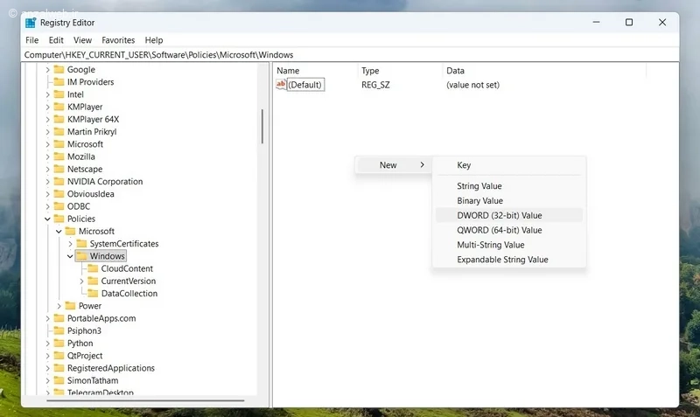Collapse the Microsoft key under Policies
Viewport: 700px width, 417px height.
pyautogui.click(x=59, y=232)
